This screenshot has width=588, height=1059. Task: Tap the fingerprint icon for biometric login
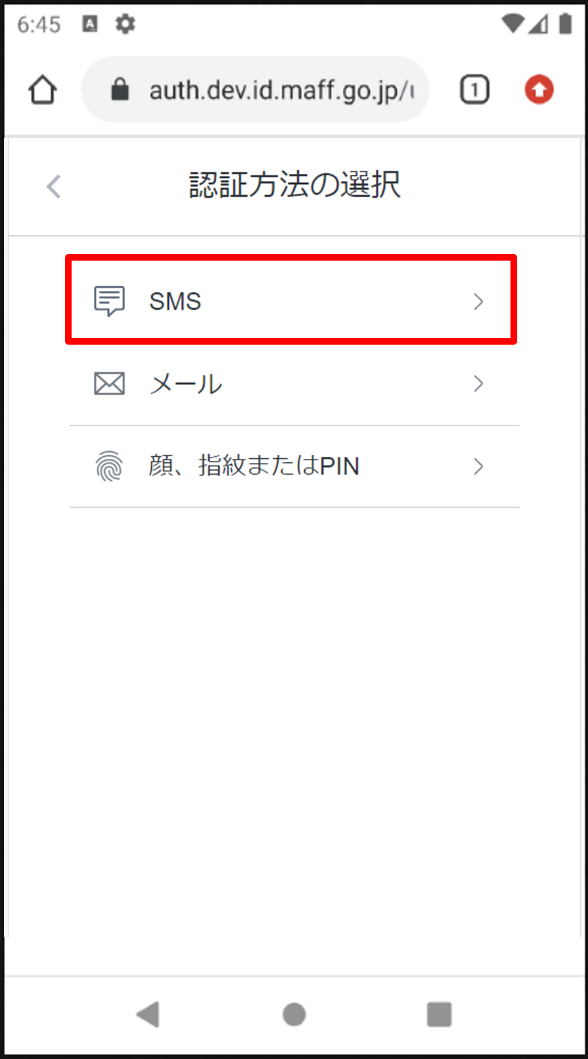tap(109, 466)
